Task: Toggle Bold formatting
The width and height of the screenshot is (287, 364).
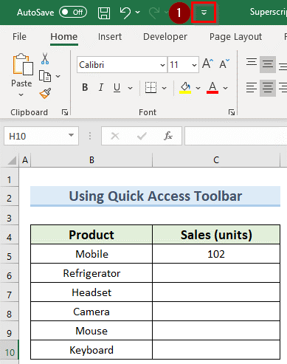Action: click(85, 87)
